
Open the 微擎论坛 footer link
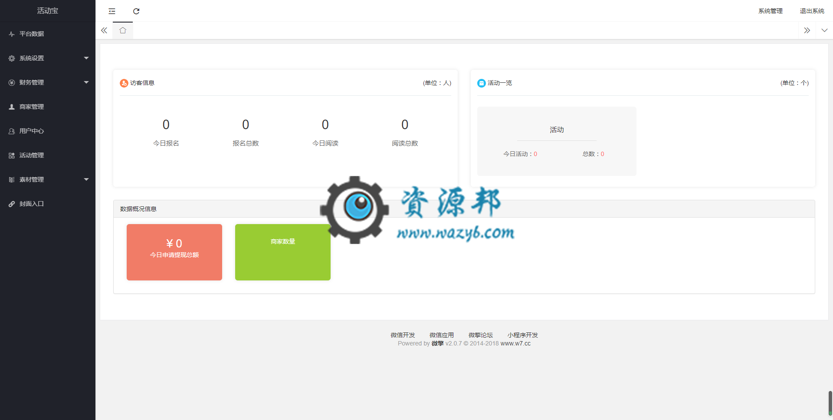point(481,335)
